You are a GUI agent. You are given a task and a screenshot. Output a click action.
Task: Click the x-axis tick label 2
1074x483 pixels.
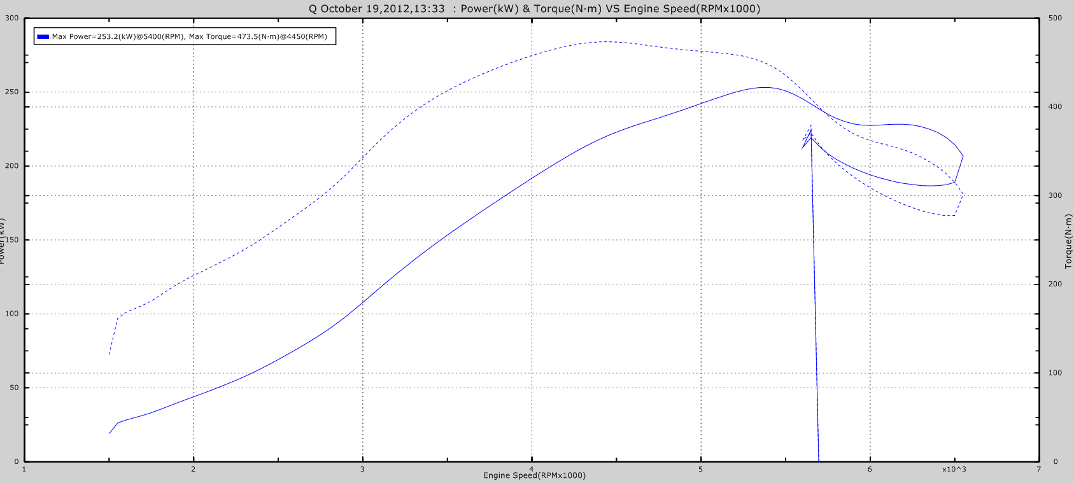point(194,470)
